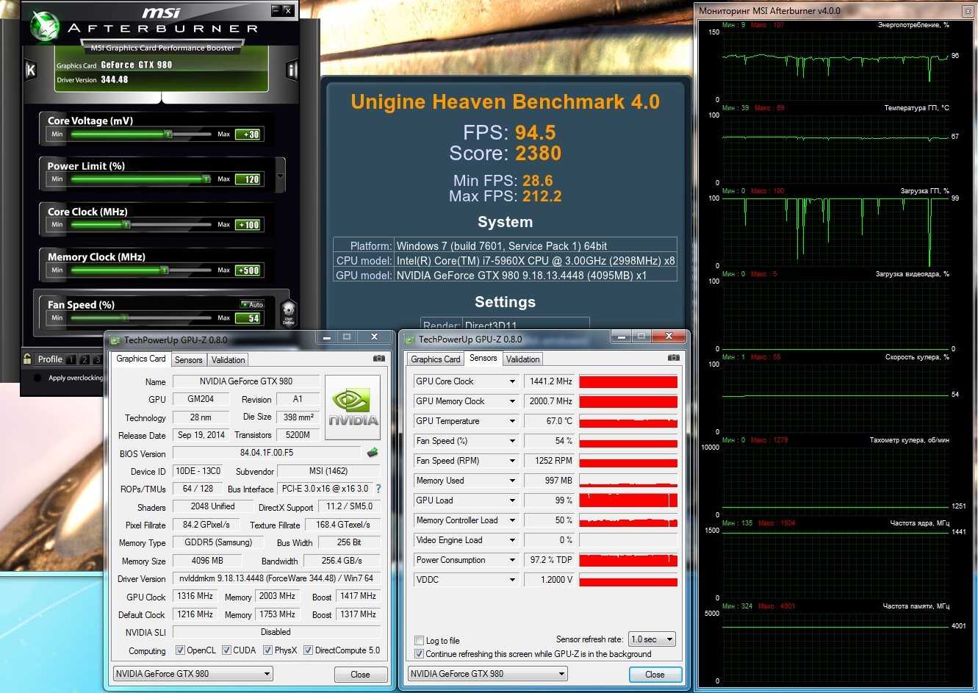Minimize the MSI Afterburner window
Image resolution: width=978 pixels, height=693 pixels.
[x=276, y=10]
